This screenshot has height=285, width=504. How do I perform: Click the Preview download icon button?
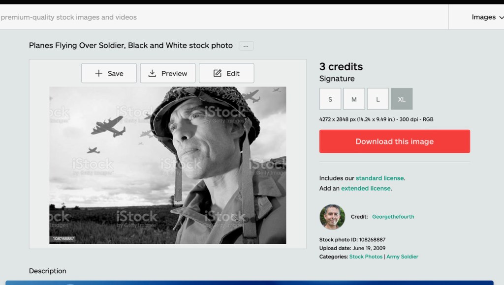[167, 73]
